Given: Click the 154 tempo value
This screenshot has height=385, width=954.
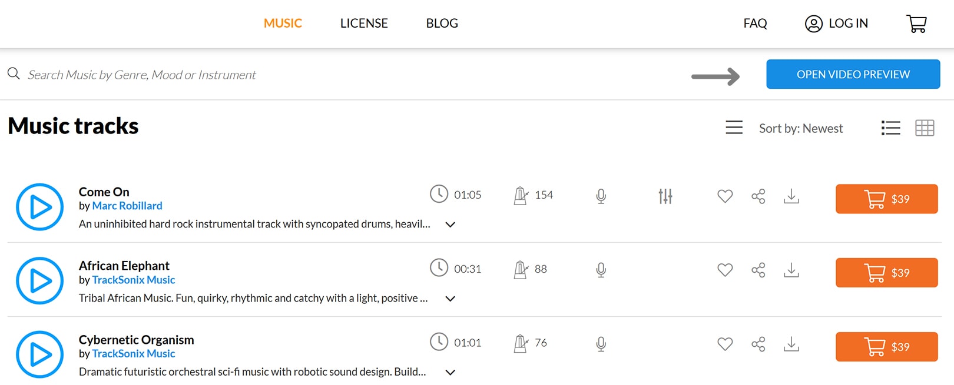Looking at the screenshot, I should (544, 195).
